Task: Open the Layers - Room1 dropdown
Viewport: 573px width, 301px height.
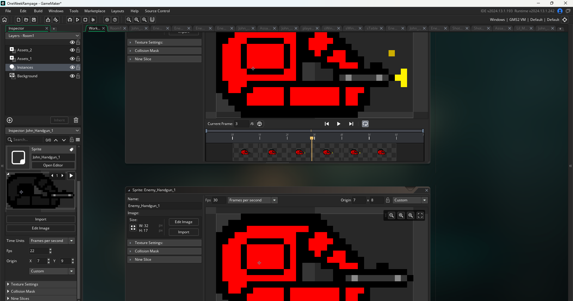Action: point(43,36)
